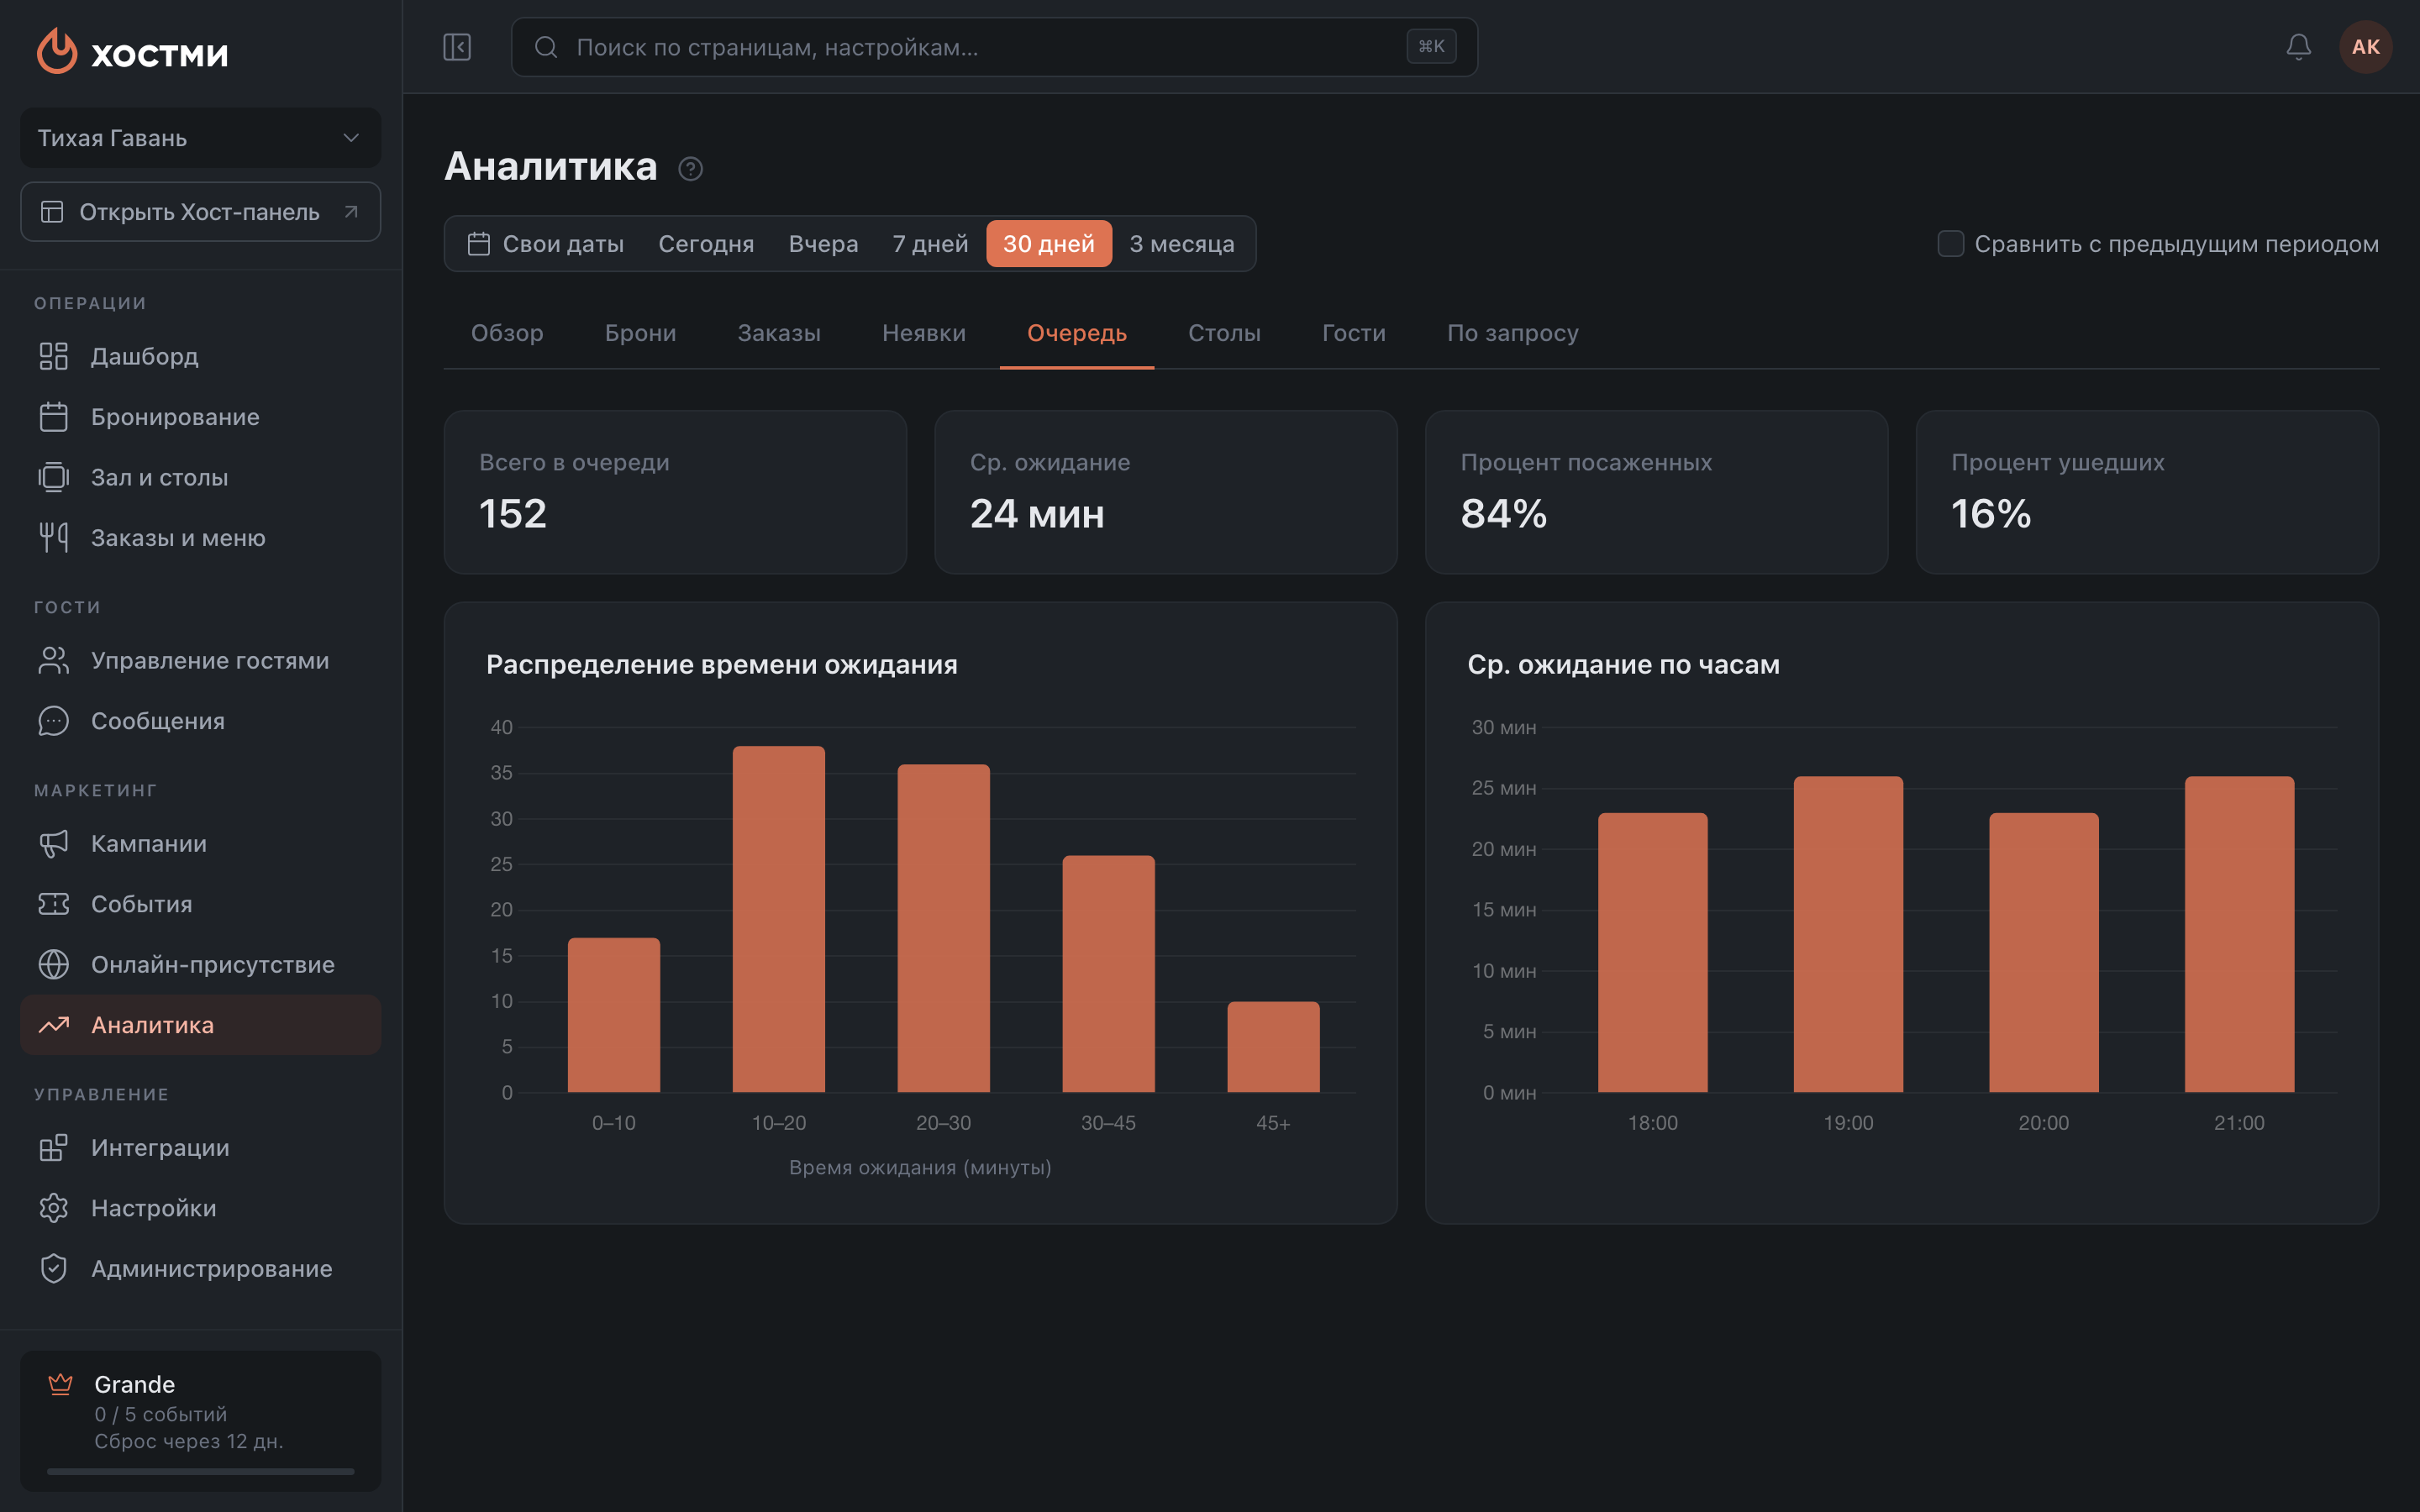Viewport: 2420px width, 1512px height.
Task: Select the Сегодня period
Action: (706, 244)
